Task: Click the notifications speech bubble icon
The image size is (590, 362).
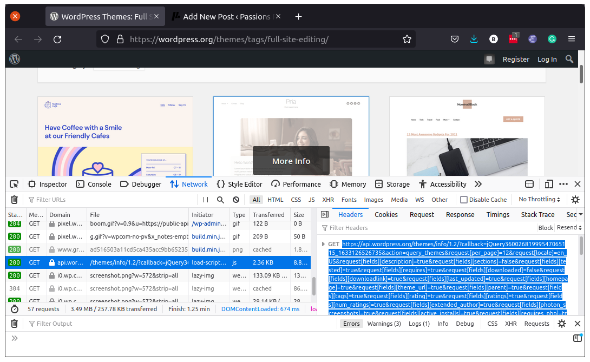Action: [489, 59]
